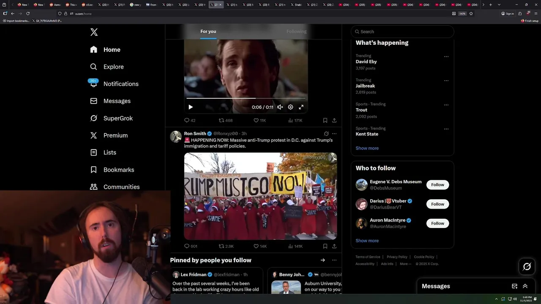The height and width of the screenshot is (304, 541).
Task: Open Privacy Policy link
Action: (397, 257)
